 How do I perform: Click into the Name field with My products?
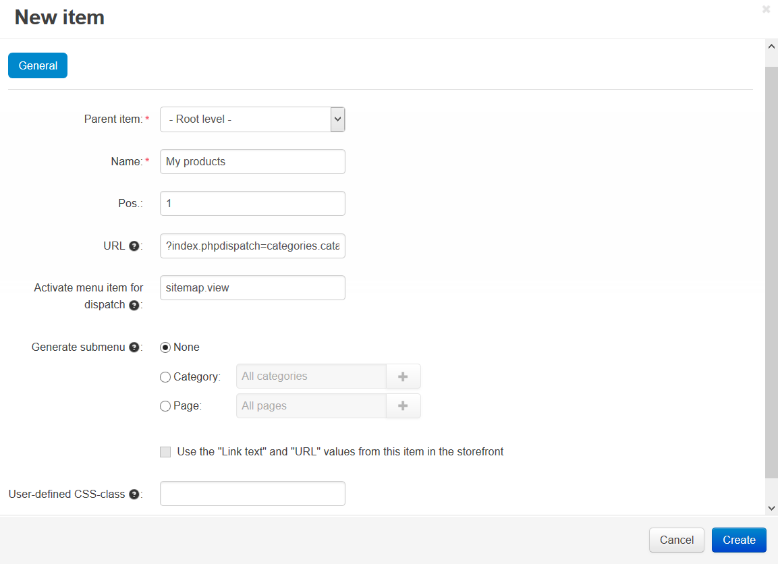click(x=252, y=162)
